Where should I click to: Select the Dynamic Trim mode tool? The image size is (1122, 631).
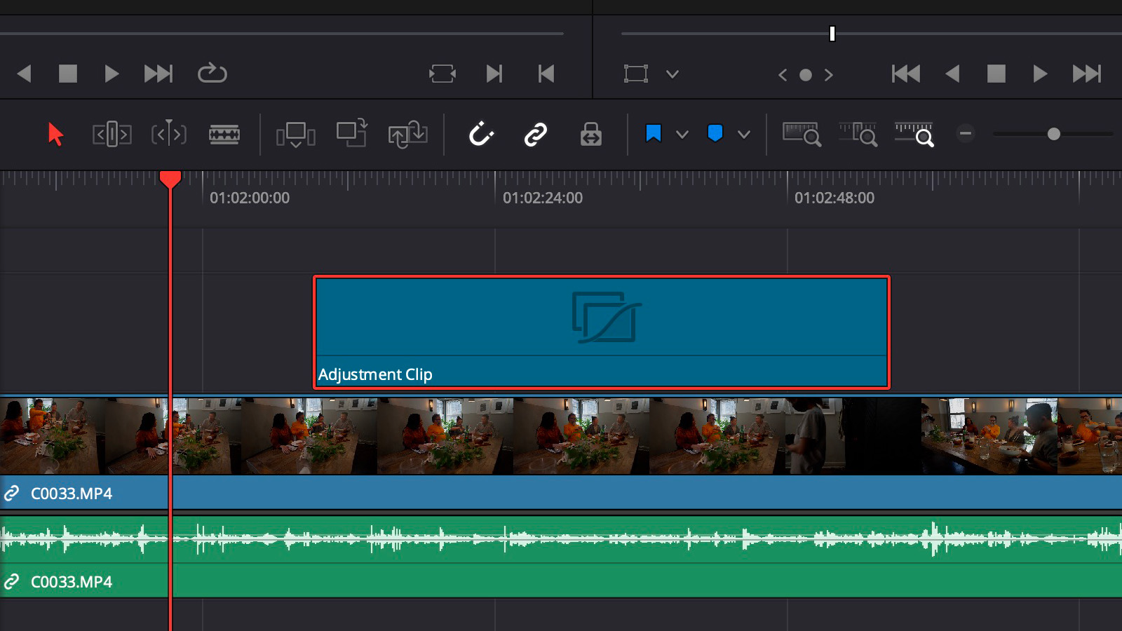coord(168,135)
